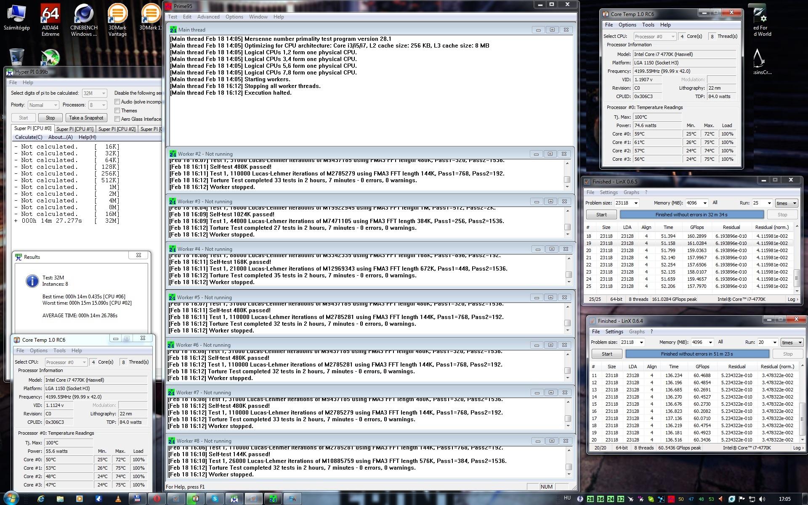
Task: Toggle the Audio checkbox in Hyper PI
Action: coord(117,102)
